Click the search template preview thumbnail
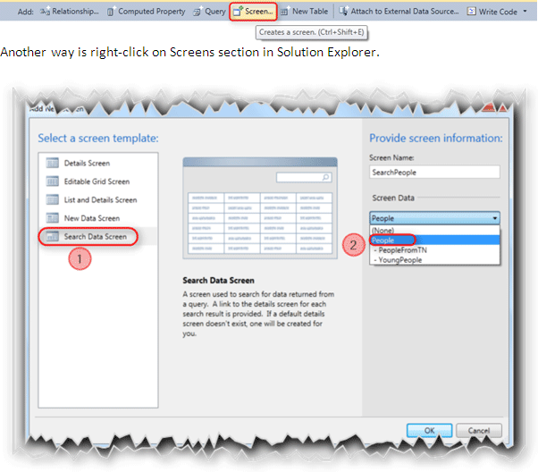Screen dimensions: 538x472 point(260,208)
